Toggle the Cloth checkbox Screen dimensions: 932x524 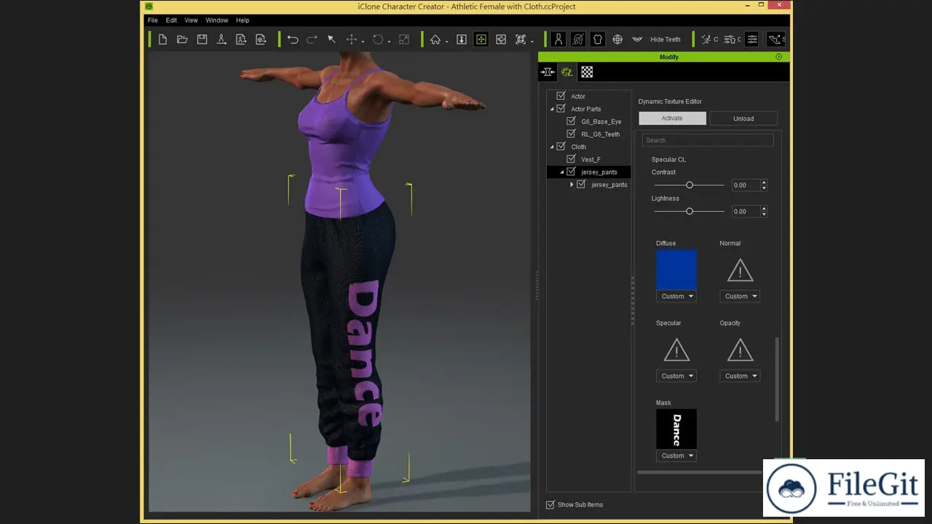tap(561, 146)
